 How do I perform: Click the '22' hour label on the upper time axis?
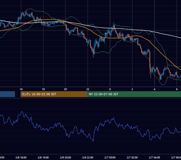coord(88,89)
